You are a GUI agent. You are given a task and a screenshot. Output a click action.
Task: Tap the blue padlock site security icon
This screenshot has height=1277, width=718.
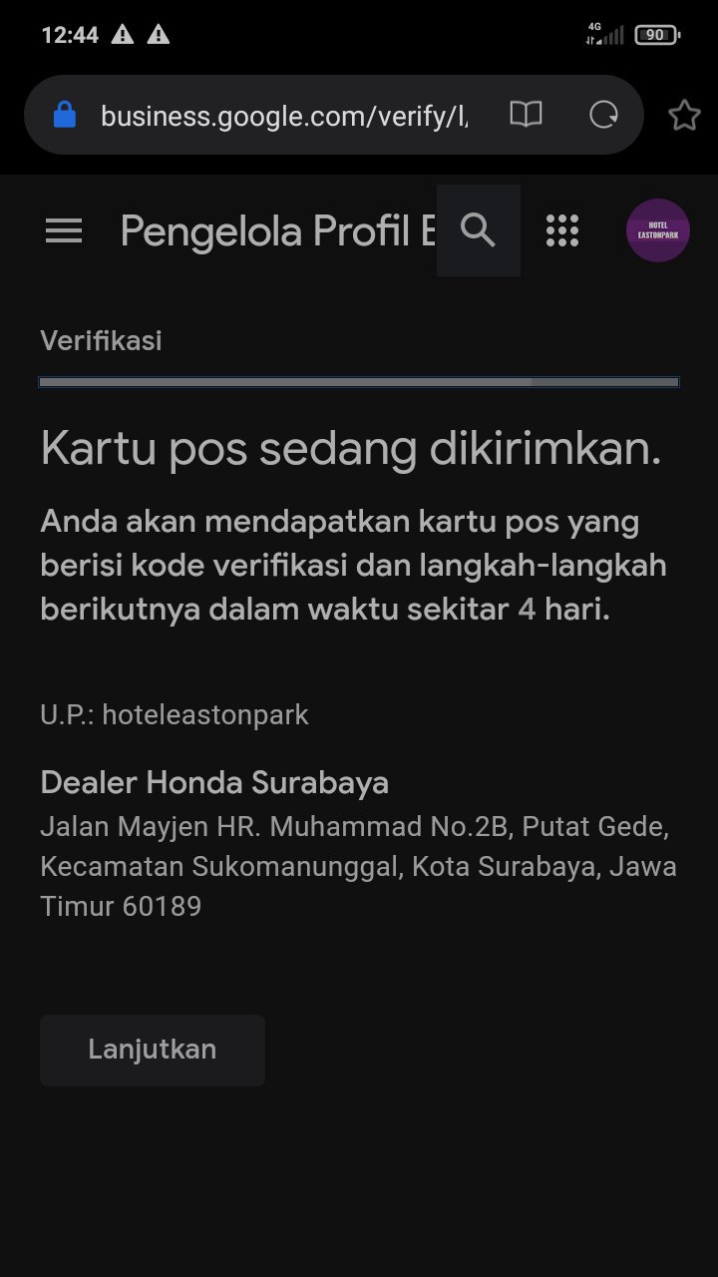point(65,115)
